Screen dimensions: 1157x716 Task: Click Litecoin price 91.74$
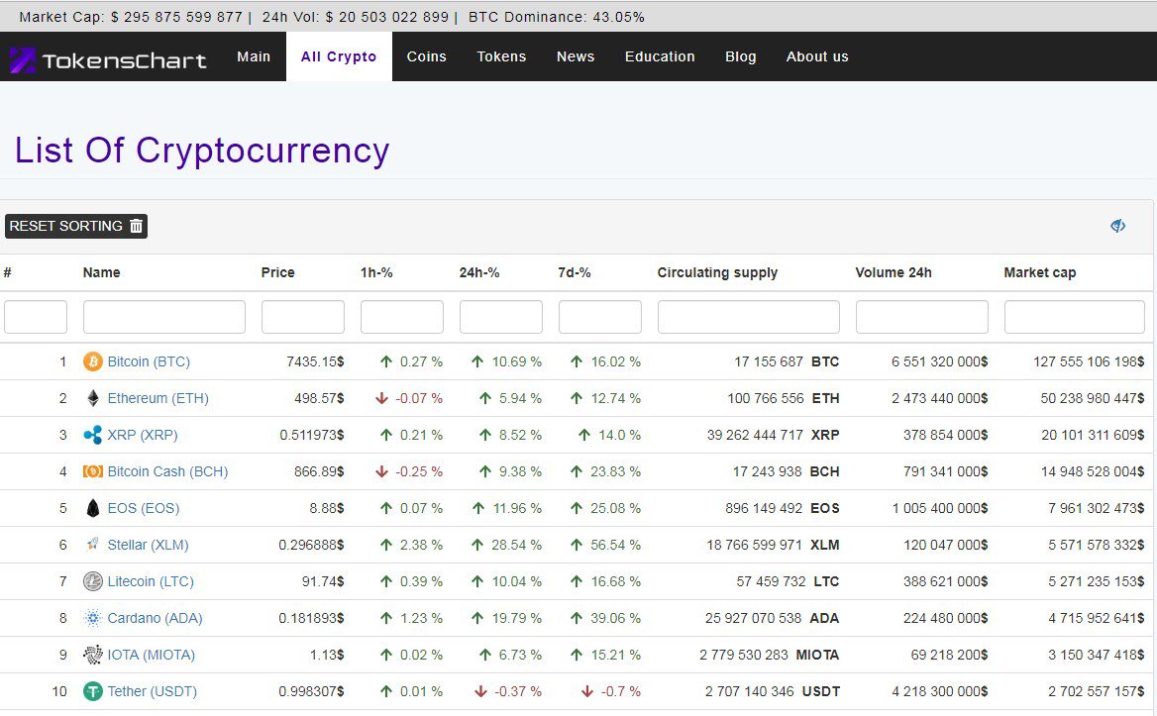point(323,581)
